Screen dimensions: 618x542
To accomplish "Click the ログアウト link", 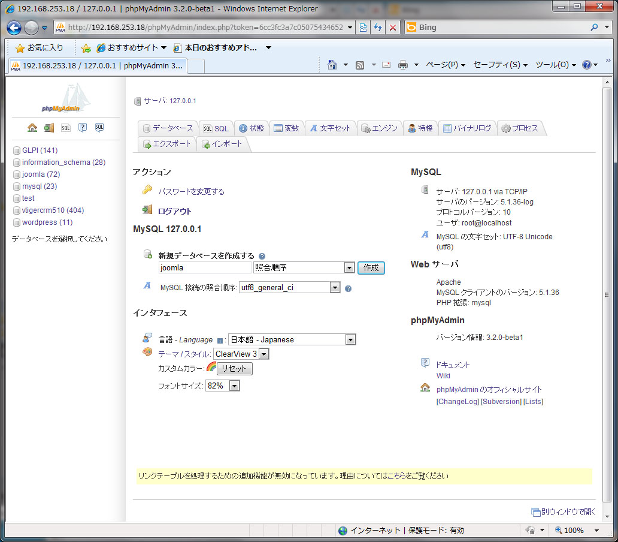I will click(x=174, y=211).
